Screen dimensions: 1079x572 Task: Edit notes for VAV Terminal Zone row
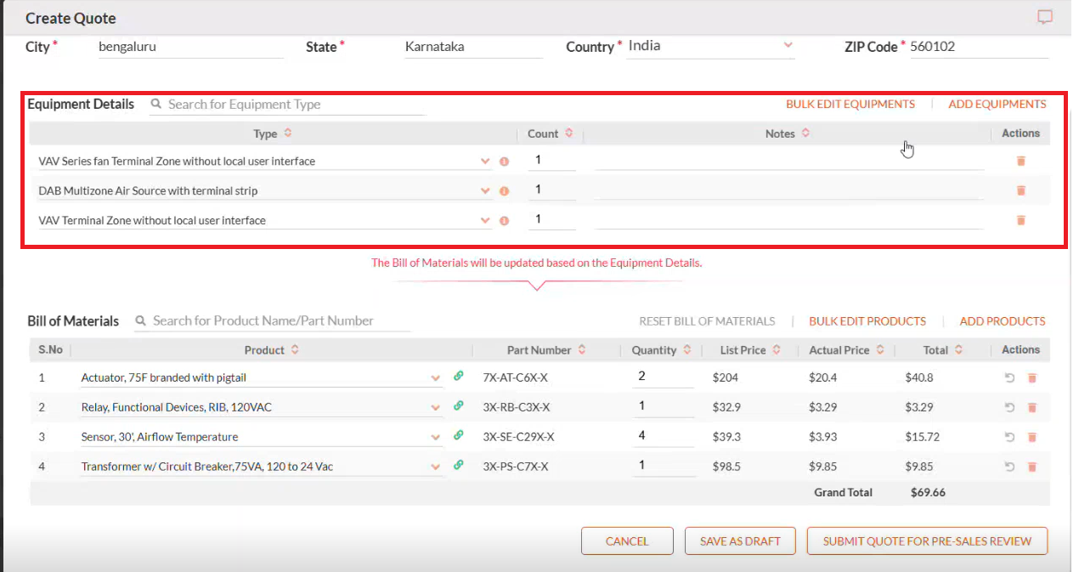point(789,219)
